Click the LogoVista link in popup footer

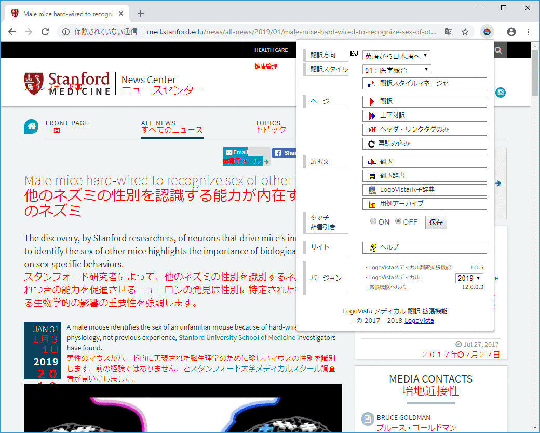(x=419, y=321)
